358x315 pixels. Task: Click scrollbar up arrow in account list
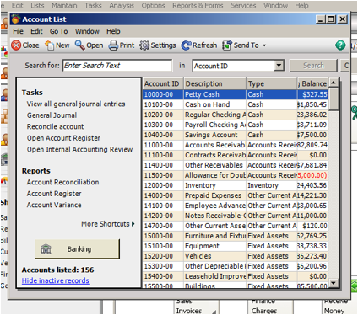tap(334, 83)
